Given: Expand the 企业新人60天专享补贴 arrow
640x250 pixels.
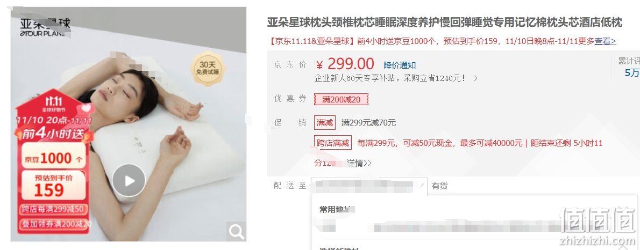Looking at the screenshot, I should 475,78.
